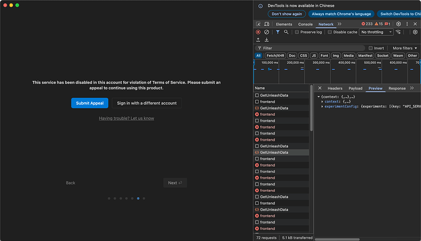Click the request list vertical scrollbar
This screenshot has width=421, height=241.
click(x=311, y=108)
